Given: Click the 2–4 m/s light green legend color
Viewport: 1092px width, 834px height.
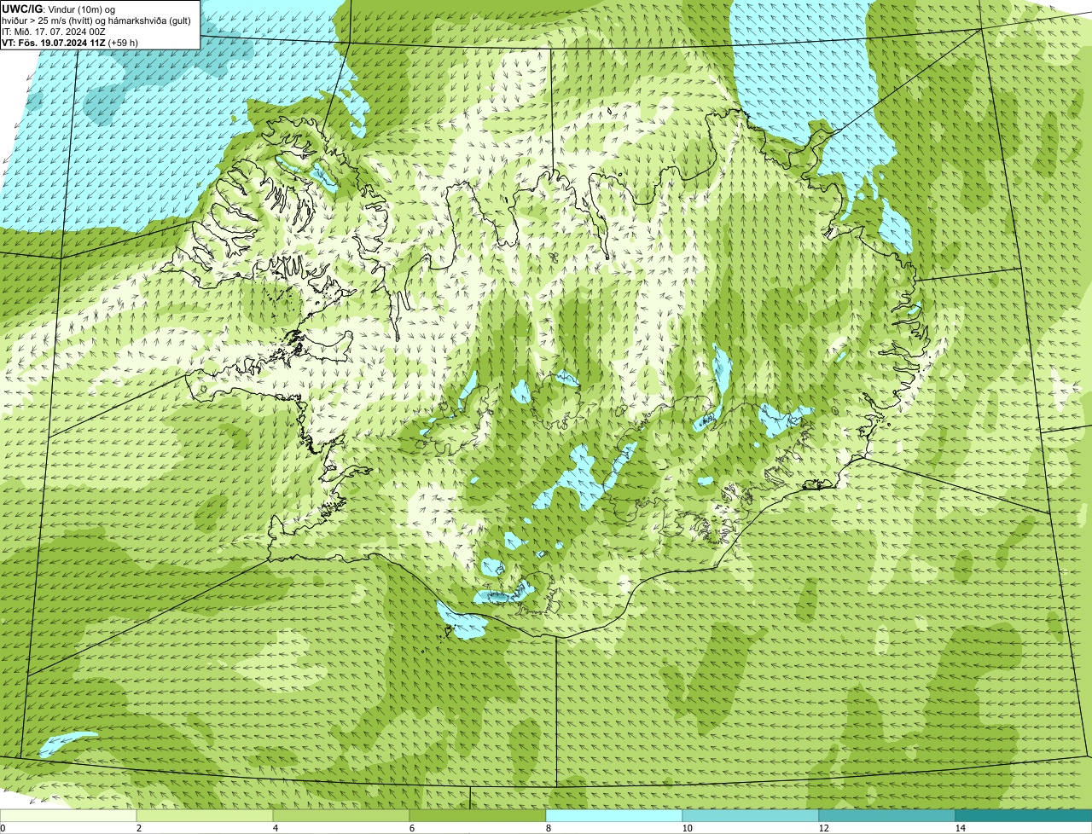Looking at the screenshot, I should (205, 815).
